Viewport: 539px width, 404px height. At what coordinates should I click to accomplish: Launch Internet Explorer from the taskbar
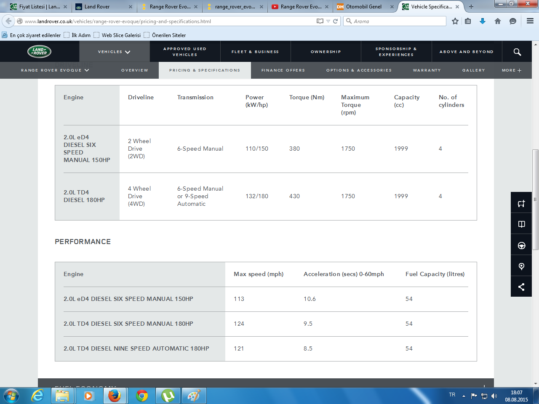[37, 396]
